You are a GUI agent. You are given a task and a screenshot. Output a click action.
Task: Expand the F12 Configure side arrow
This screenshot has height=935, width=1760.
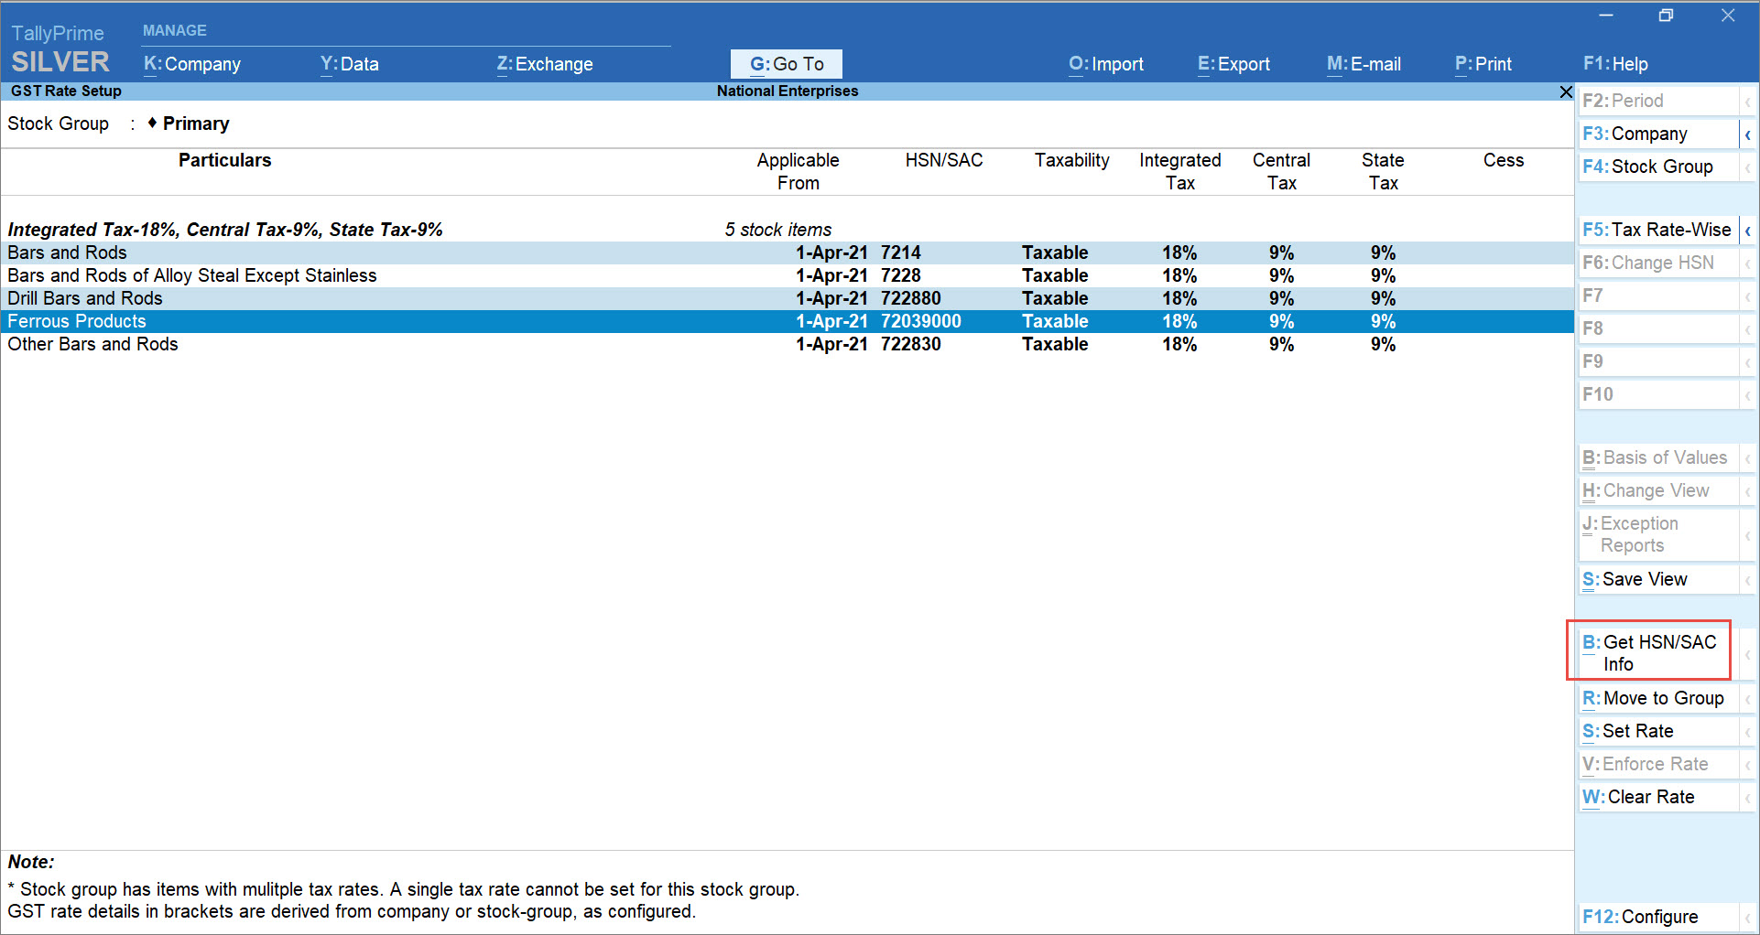click(x=1747, y=918)
